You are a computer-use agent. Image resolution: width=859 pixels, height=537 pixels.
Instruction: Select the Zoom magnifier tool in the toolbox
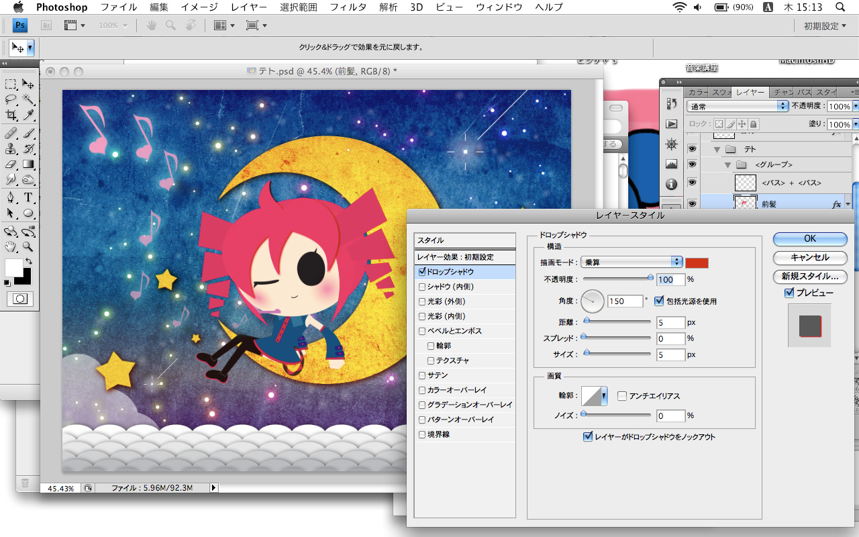pyautogui.click(x=28, y=247)
